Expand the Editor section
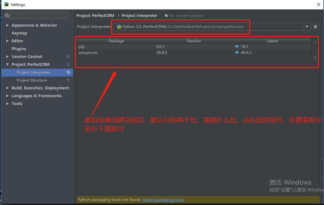The height and width of the screenshot is (205, 324). 8,41
